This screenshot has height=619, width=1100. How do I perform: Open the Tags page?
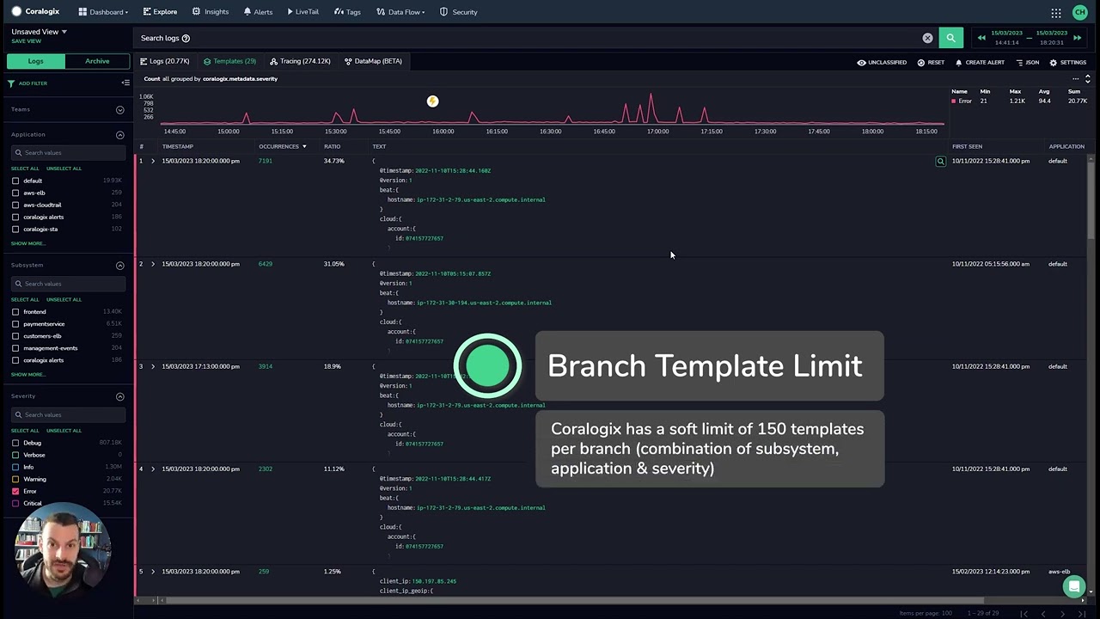click(x=347, y=12)
